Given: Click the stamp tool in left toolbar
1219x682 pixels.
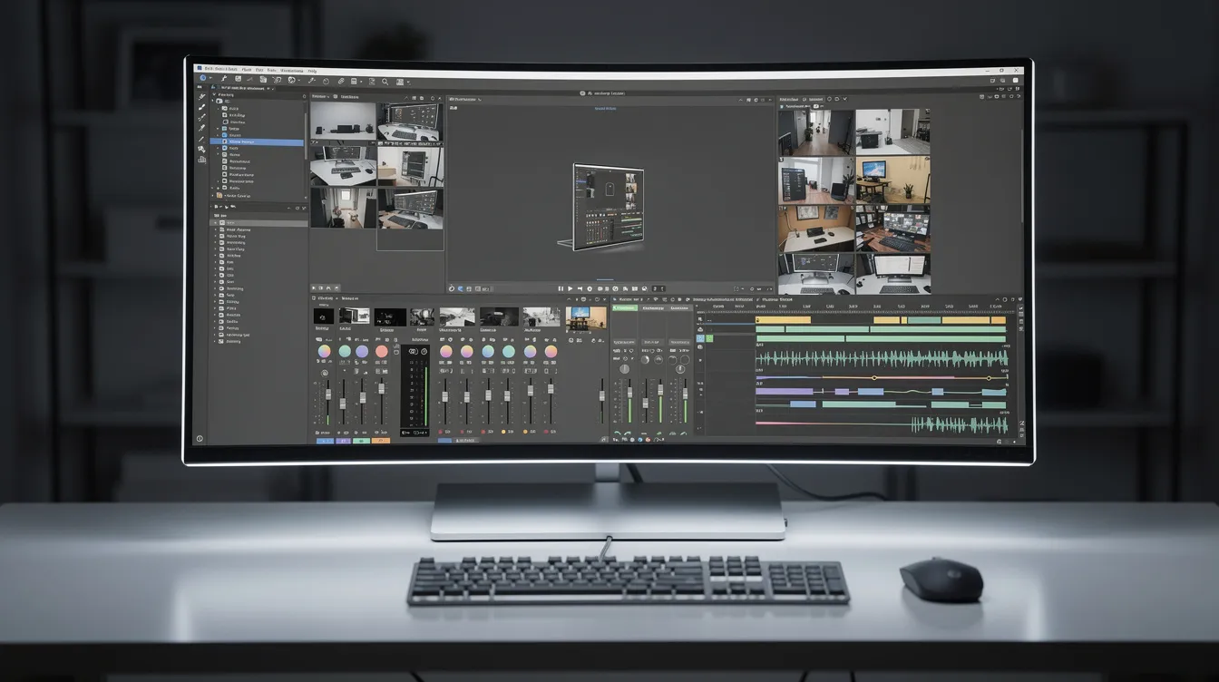Looking at the screenshot, I should point(201,149).
